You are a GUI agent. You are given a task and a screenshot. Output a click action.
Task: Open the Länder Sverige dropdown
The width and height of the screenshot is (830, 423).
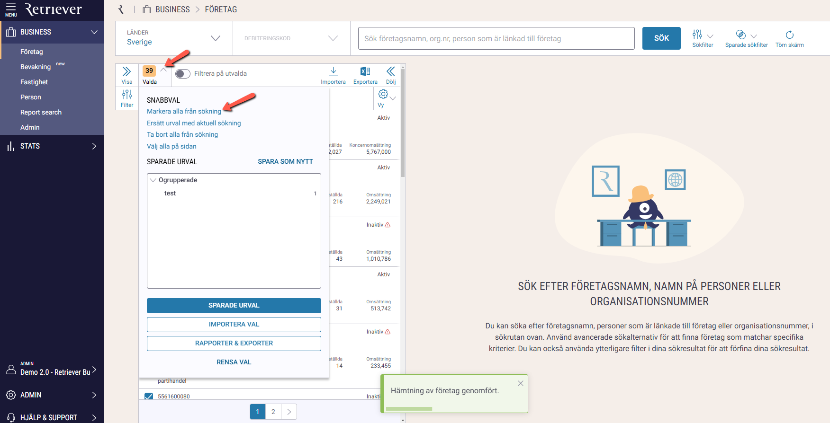[x=174, y=38]
